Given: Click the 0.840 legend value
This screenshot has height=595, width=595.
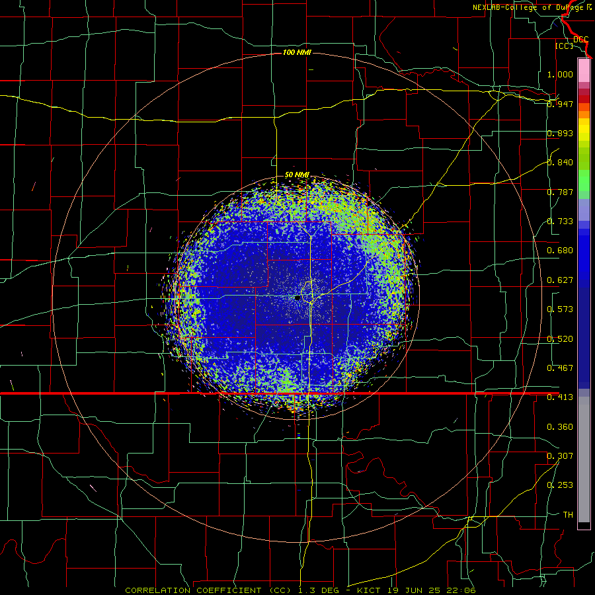Looking at the screenshot, I should (560, 163).
